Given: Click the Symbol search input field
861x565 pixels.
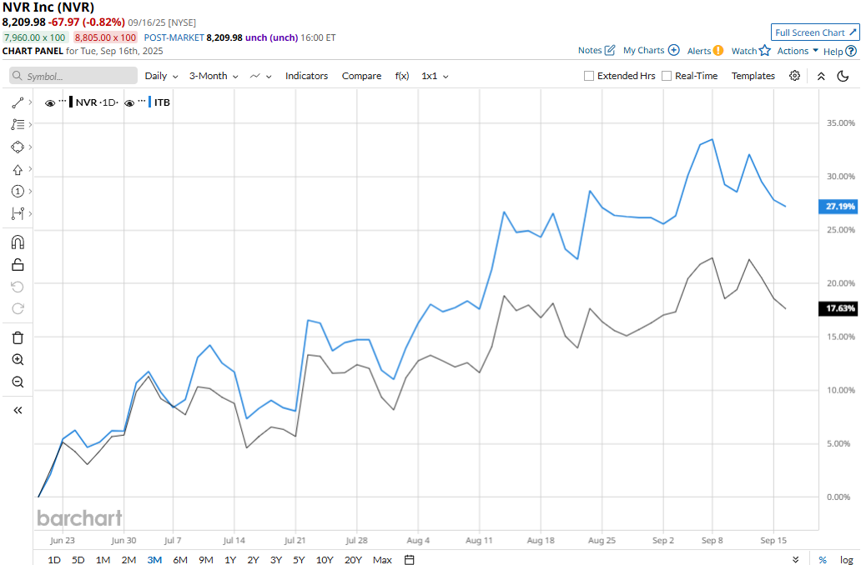Looking at the screenshot, I should pos(73,76).
